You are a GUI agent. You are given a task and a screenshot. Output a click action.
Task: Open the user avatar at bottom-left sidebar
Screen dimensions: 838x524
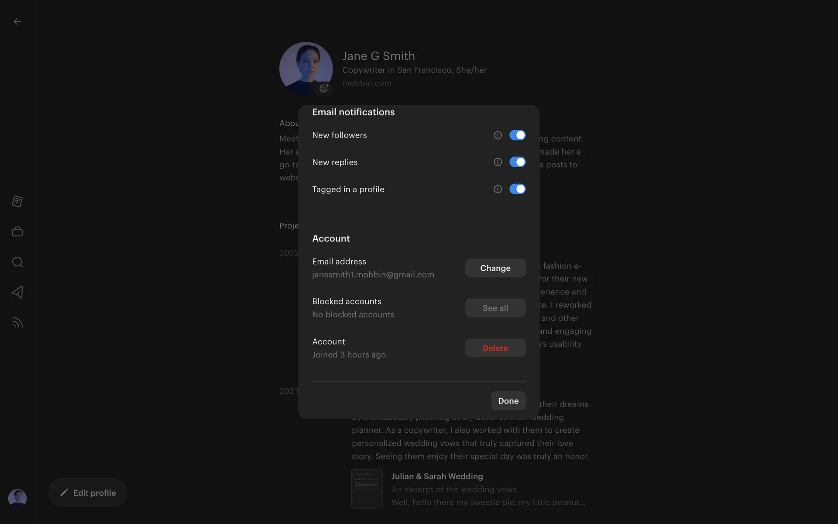(x=17, y=498)
